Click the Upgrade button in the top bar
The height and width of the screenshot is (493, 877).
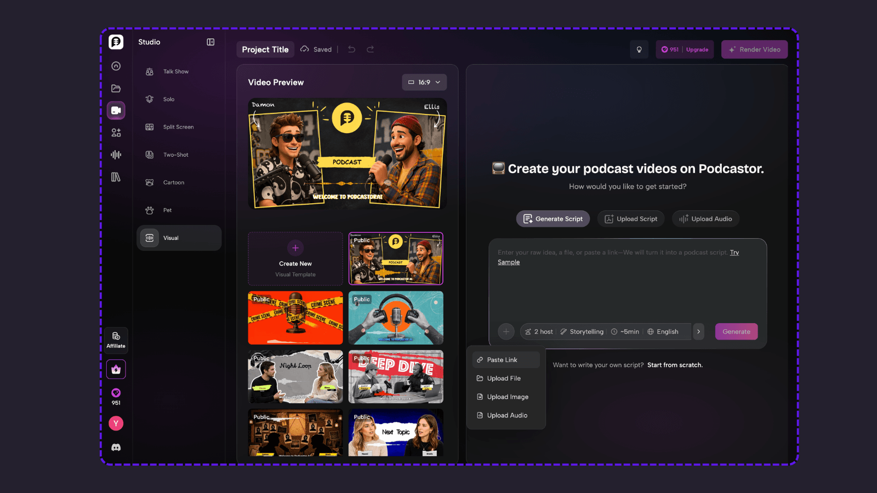[x=697, y=50]
